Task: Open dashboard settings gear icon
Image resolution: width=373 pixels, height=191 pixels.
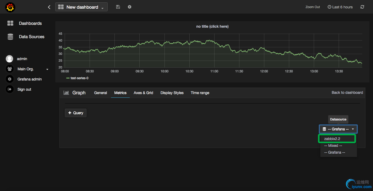Action: point(129,7)
